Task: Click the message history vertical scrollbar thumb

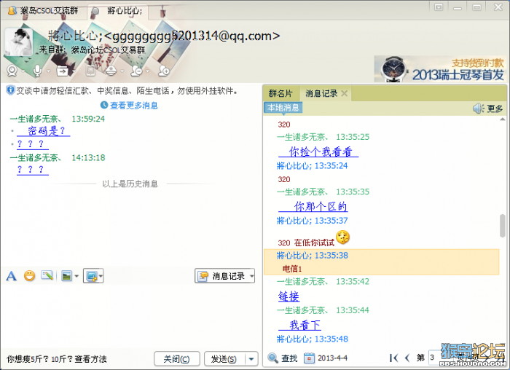Action: click(503, 225)
